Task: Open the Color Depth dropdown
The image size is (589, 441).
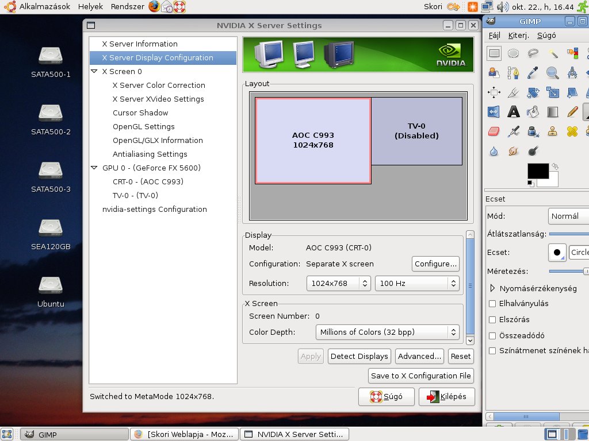Action: click(387, 332)
